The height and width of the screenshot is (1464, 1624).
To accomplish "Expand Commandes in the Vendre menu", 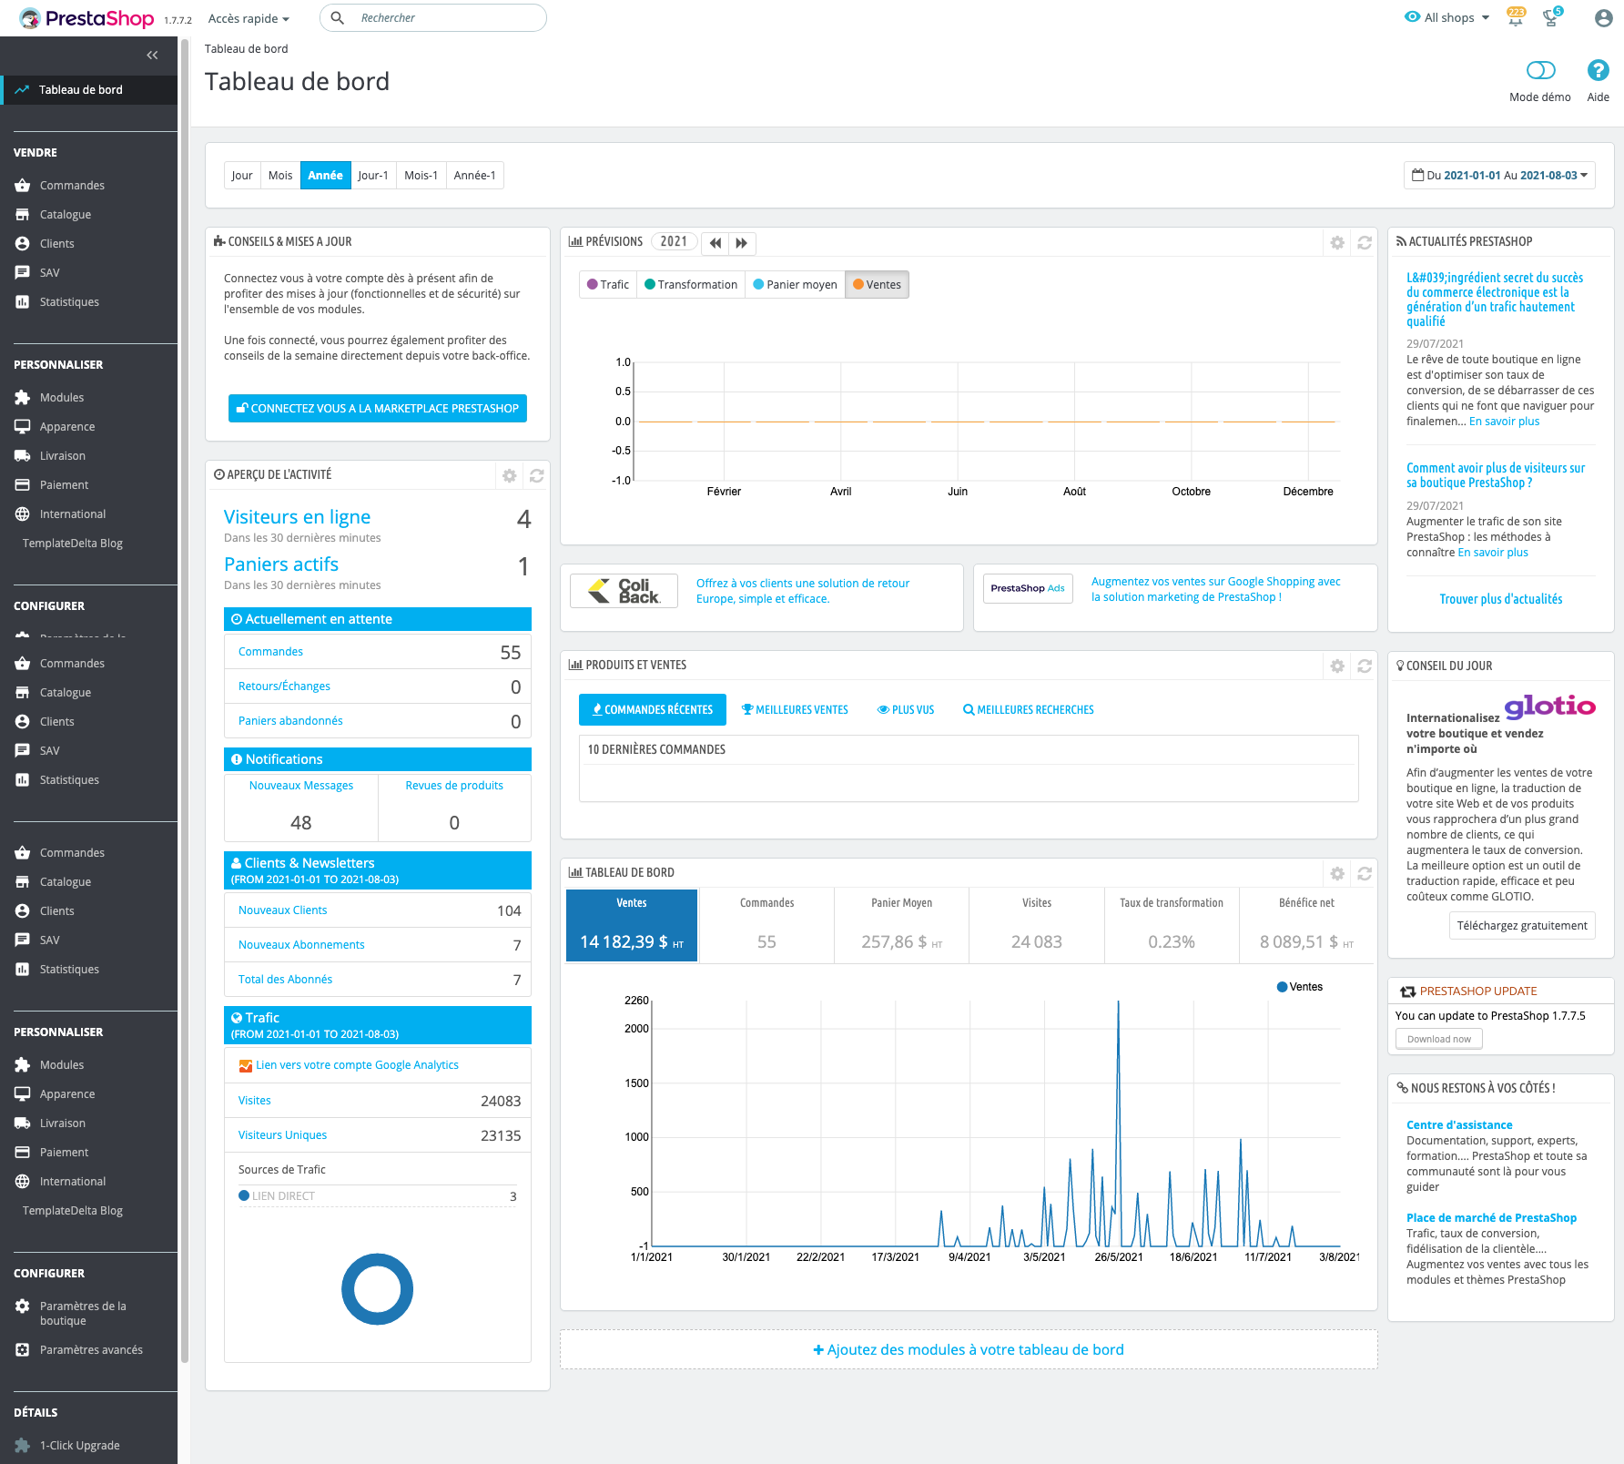I will pos(72,186).
